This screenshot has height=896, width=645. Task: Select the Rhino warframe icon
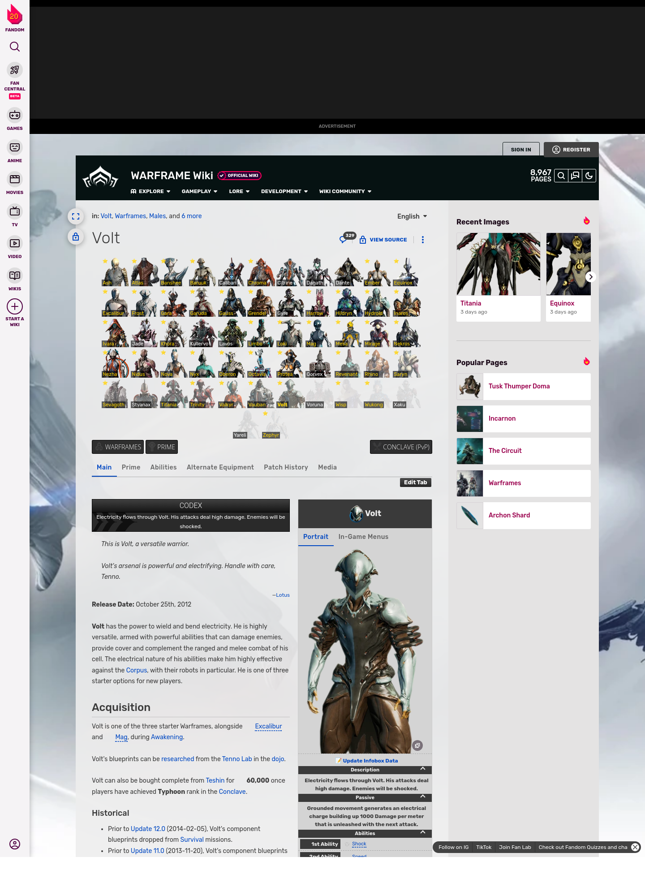(377, 363)
